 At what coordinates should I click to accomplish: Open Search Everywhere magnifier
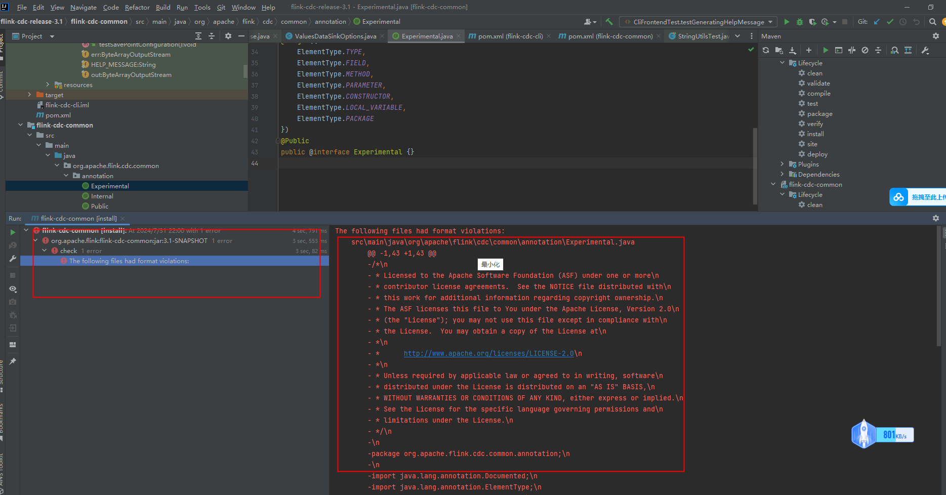click(x=932, y=22)
